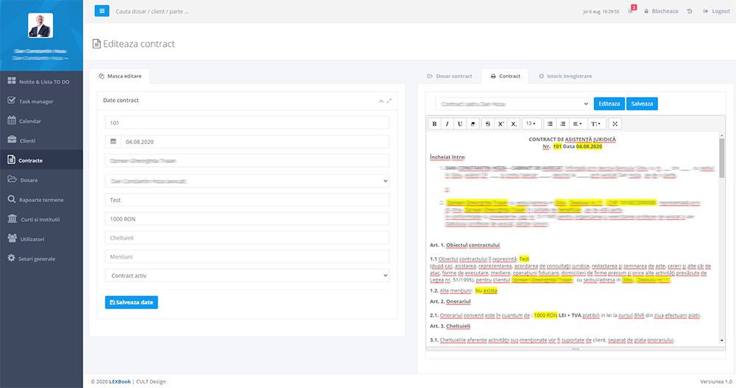The width and height of the screenshot is (736, 388).
Task: Click the Salveaza date button
Action: point(131,302)
